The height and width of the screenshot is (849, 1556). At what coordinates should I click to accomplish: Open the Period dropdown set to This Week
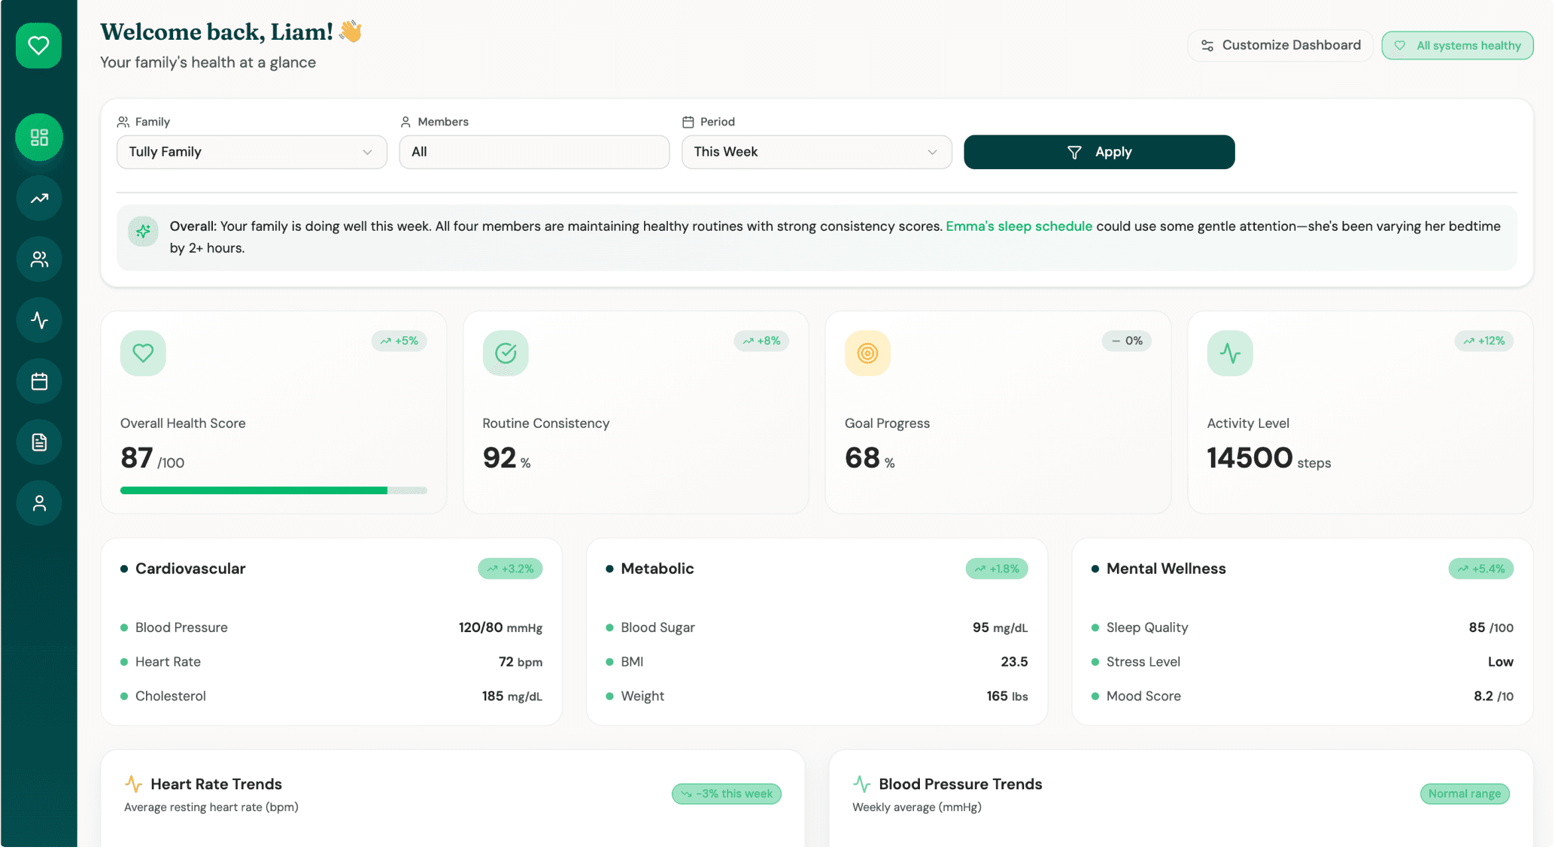(816, 152)
